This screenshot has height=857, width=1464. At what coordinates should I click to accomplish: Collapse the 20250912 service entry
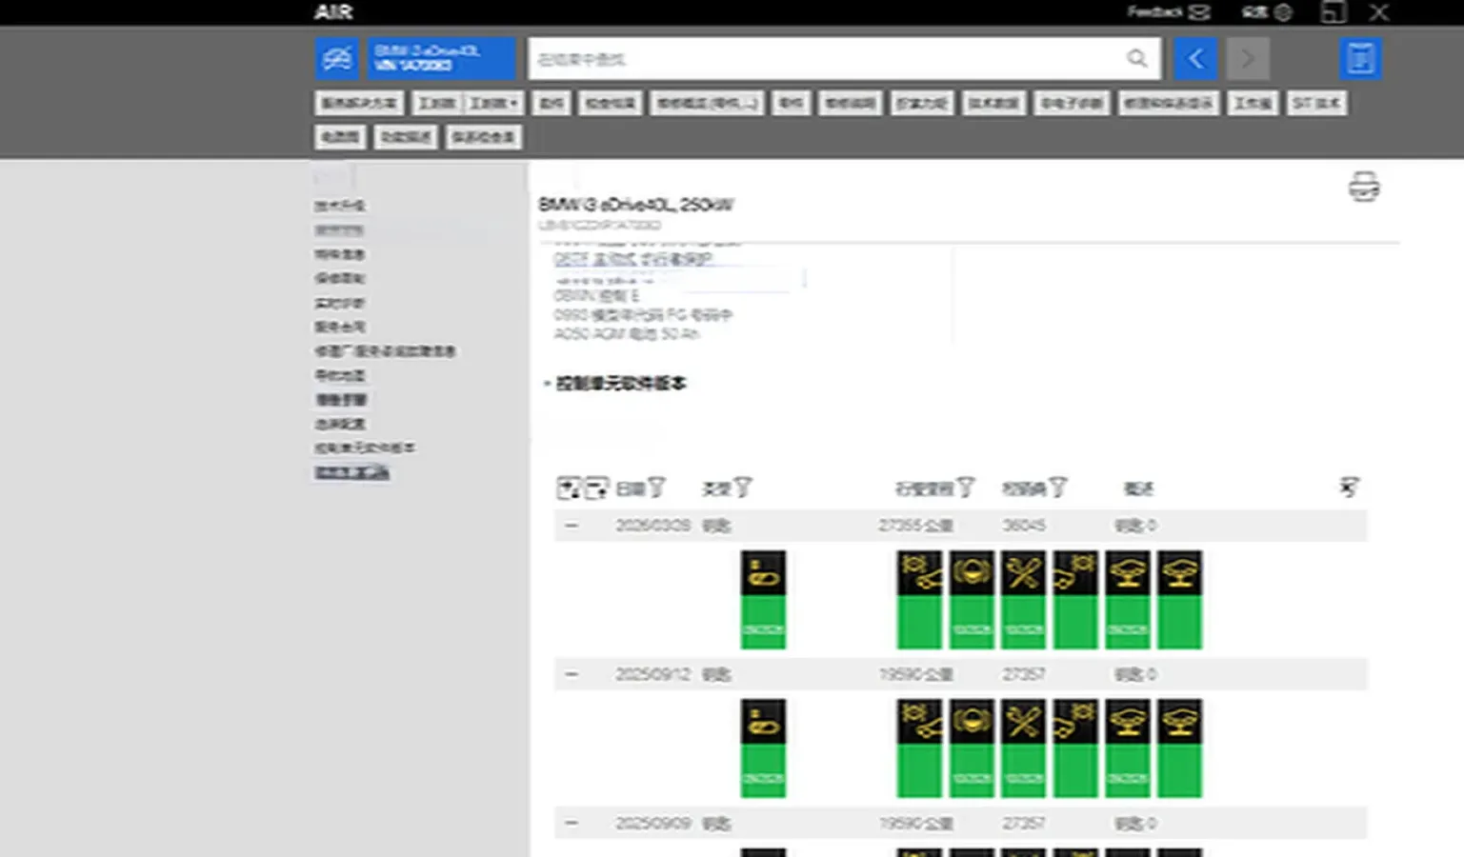click(x=572, y=674)
